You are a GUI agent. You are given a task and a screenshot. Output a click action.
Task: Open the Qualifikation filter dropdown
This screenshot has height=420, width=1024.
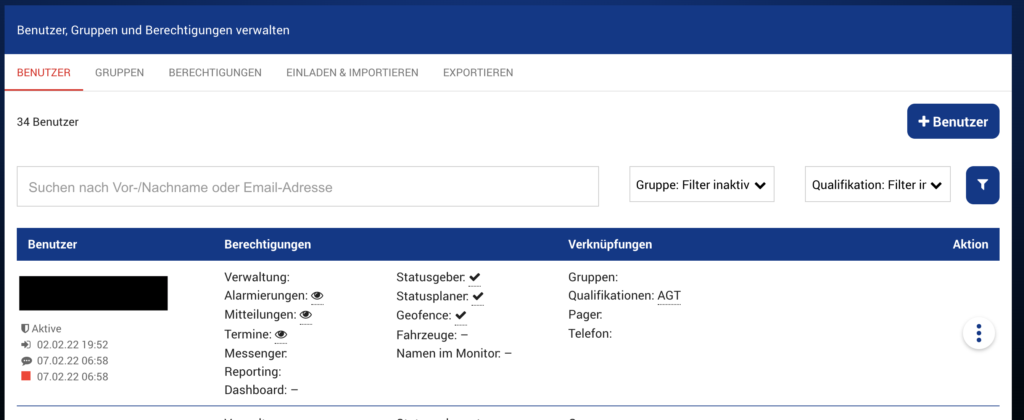tap(877, 184)
